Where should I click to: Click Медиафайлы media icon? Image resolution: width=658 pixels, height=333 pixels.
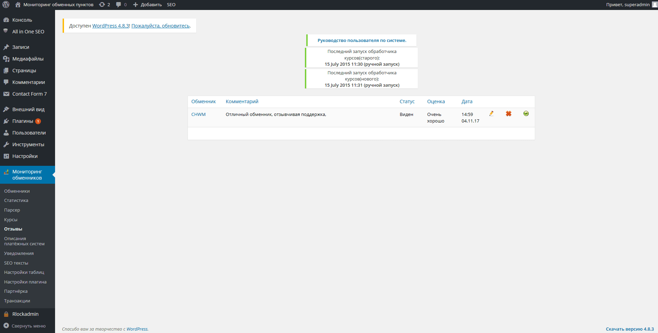pos(6,59)
